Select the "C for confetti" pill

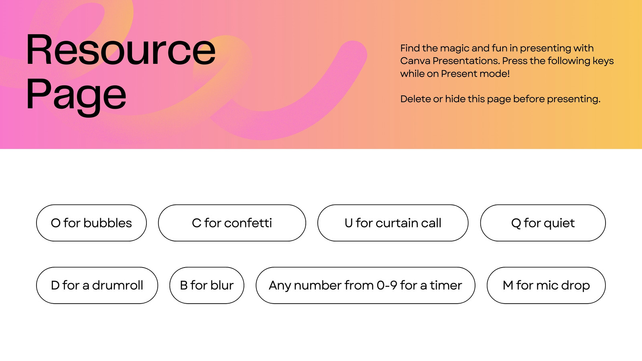pyautogui.click(x=232, y=223)
